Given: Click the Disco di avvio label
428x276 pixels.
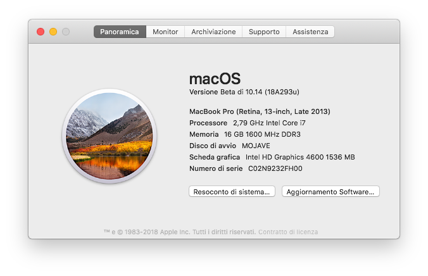Looking at the screenshot, I should [213, 146].
